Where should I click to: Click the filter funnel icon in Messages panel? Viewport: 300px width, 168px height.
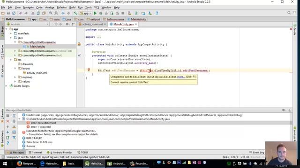(x=14, y=138)
